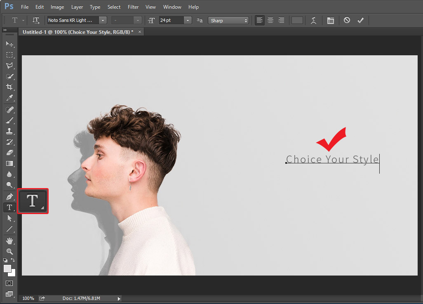Close the Untitled-1 document tab
423x304 pixels.
(x=140, y=32)
